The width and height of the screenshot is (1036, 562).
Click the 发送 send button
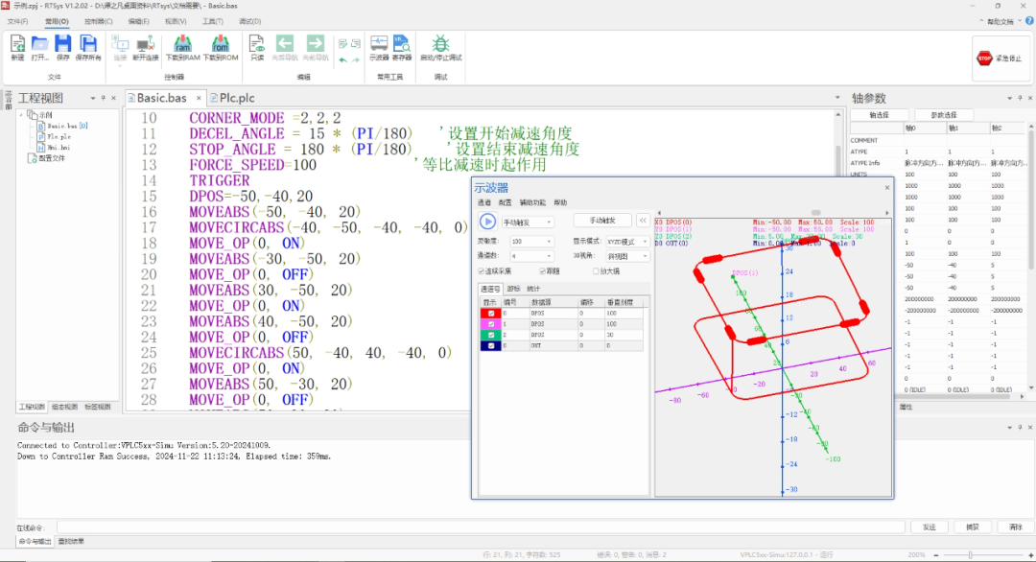pos(930,527)
